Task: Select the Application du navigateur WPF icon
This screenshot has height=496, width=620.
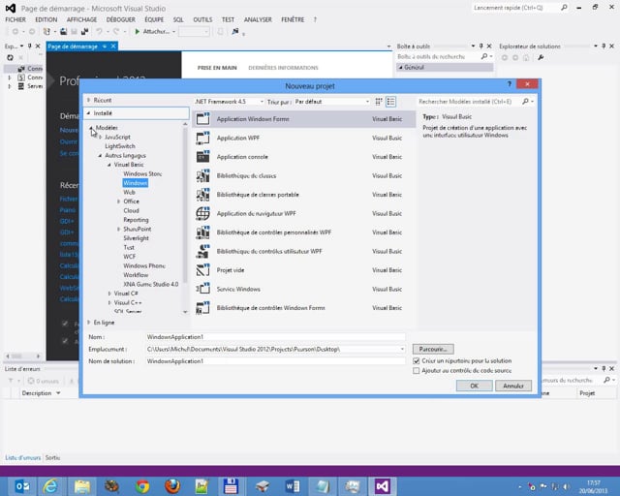Action: [x=202, y=213]
